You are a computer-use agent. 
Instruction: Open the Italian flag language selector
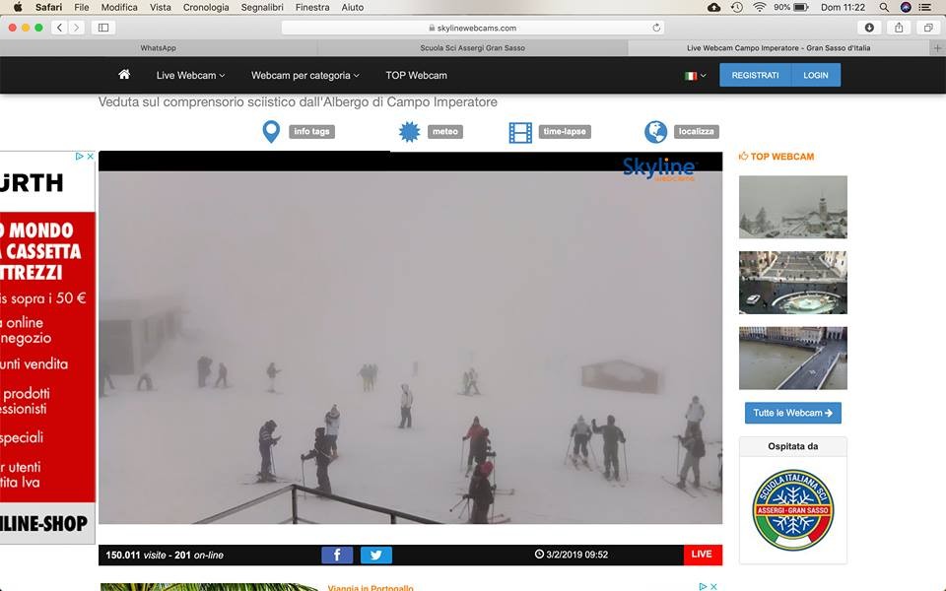(x=696, y=76)
